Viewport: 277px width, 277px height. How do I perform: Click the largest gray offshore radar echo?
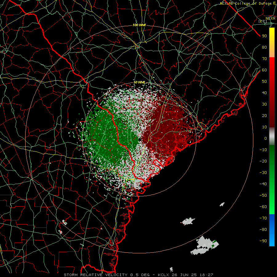pyautogui.click(x=205, y=246)
